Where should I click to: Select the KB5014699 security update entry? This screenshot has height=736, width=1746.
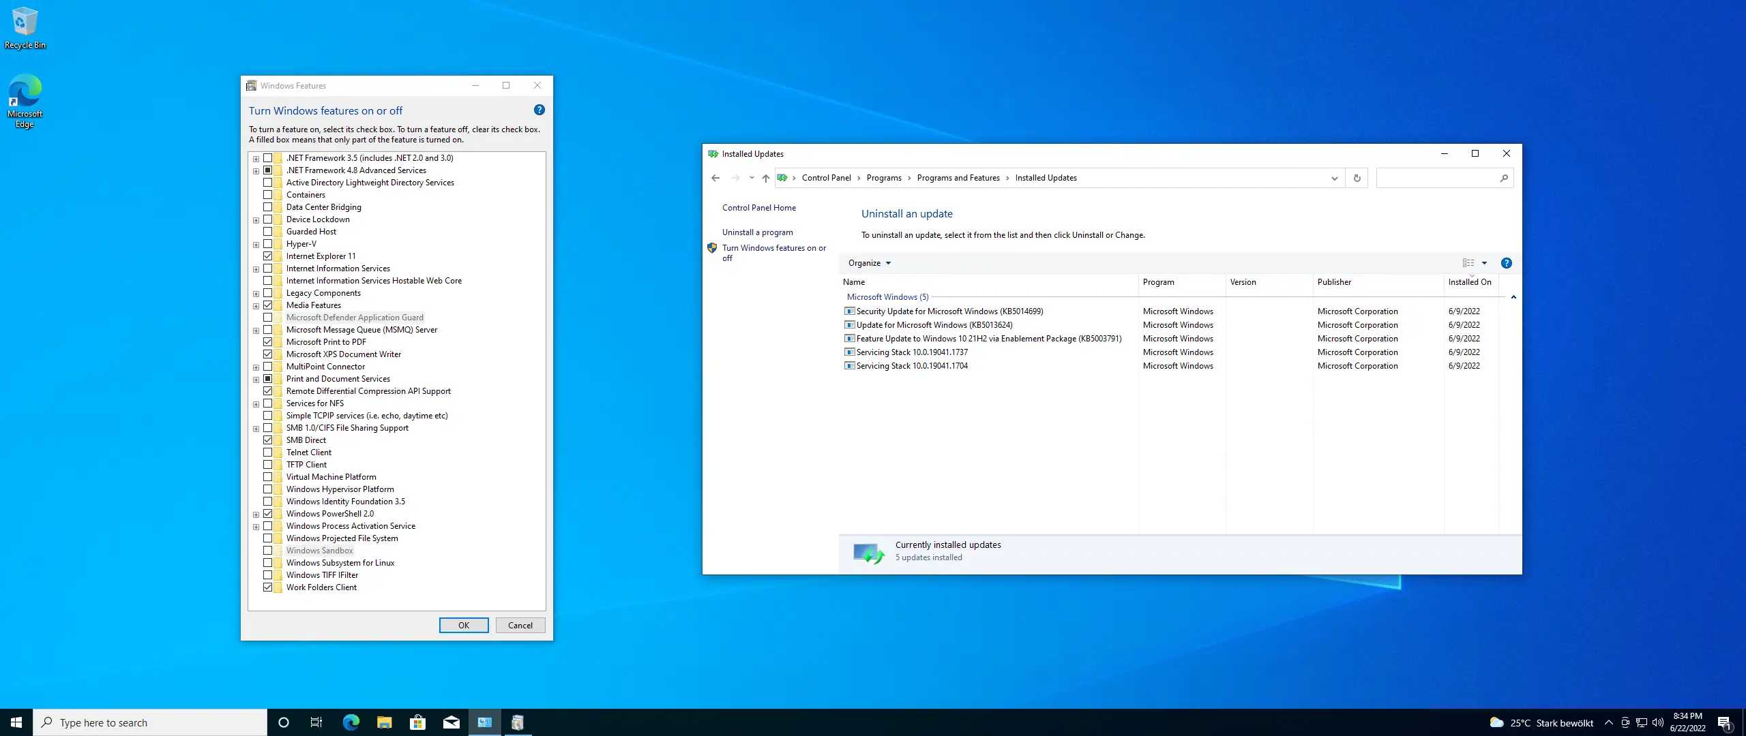tap(949, 311)
